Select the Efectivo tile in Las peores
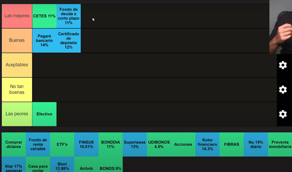This screenshot has width=292, height=172. point(44,114)
